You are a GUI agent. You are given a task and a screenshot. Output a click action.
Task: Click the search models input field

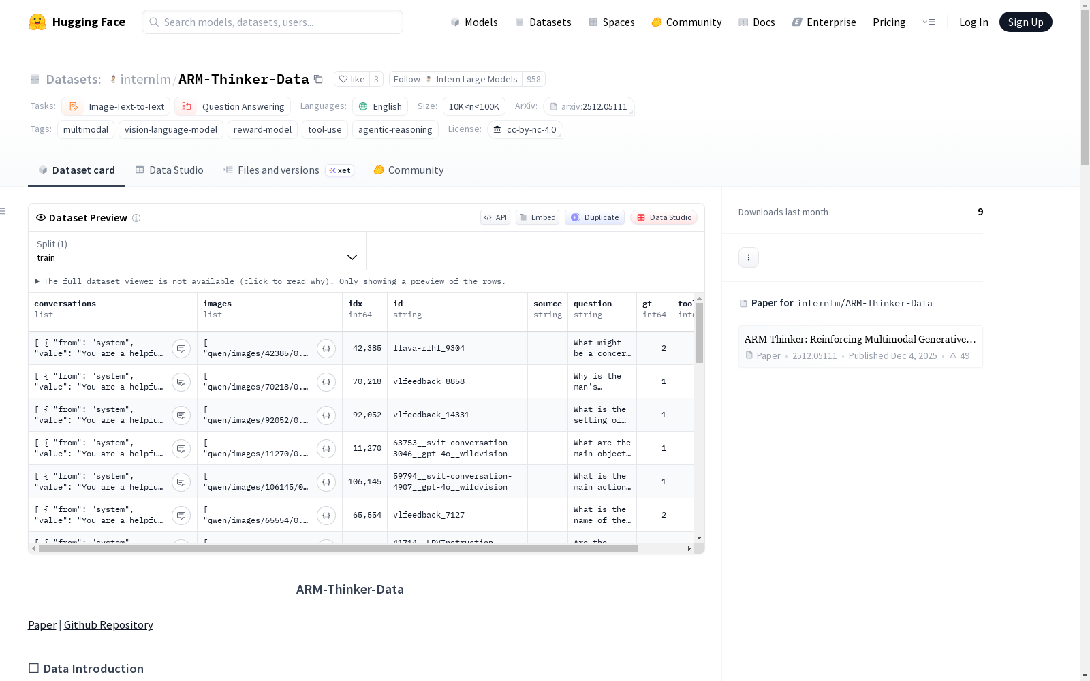[x=272, y=22]
